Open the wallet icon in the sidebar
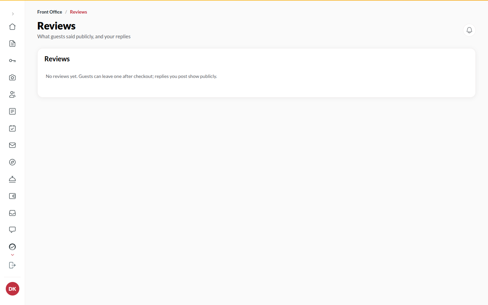Viewport: 488px width, 305px height. [x=13, y=196]
